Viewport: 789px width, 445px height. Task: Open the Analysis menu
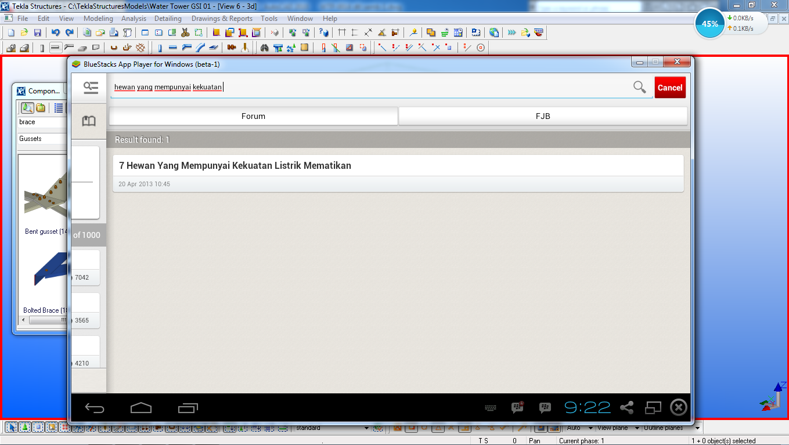[134, 19]
